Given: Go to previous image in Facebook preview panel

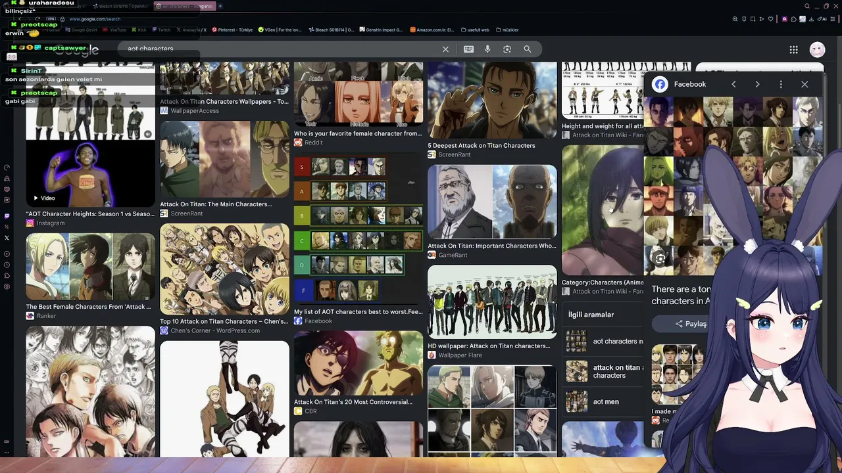Looking at the screenshot, I should [x=733, y=84].
